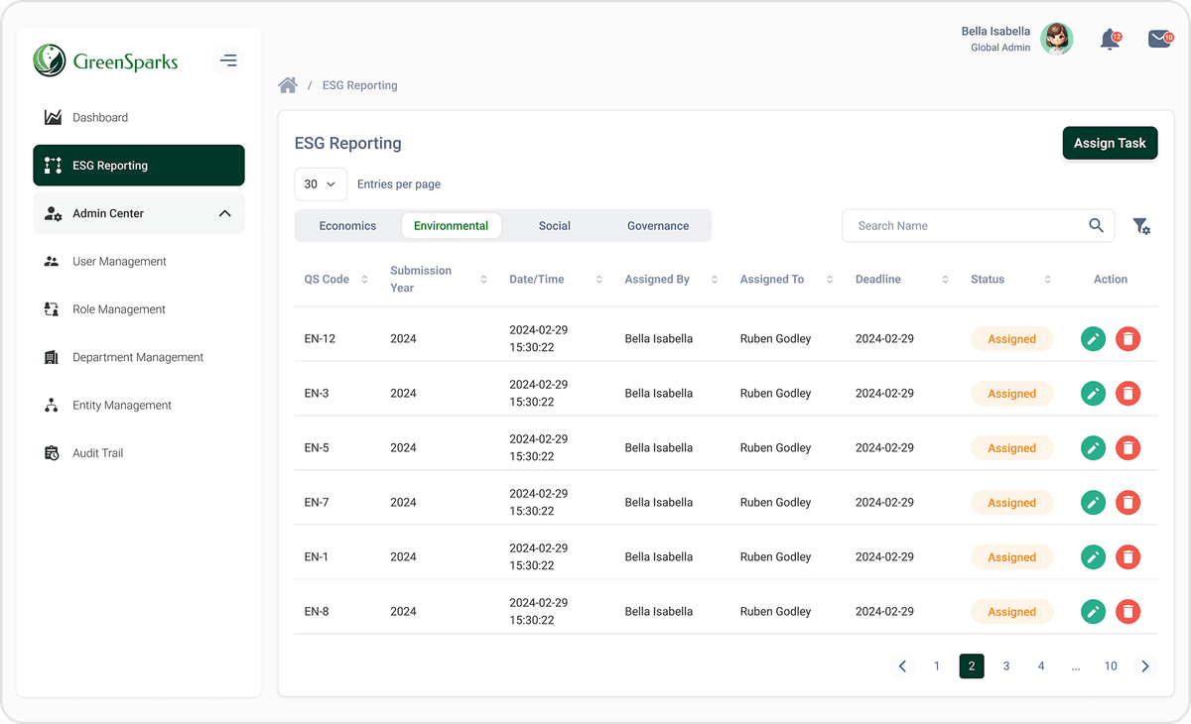
Task: Click the Search Name input field
Action: 953,225
